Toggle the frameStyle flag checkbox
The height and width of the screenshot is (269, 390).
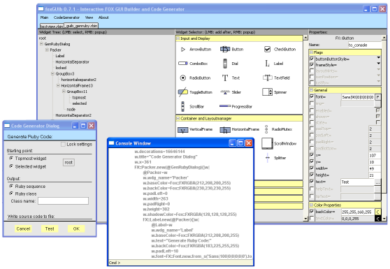(312, 65)
